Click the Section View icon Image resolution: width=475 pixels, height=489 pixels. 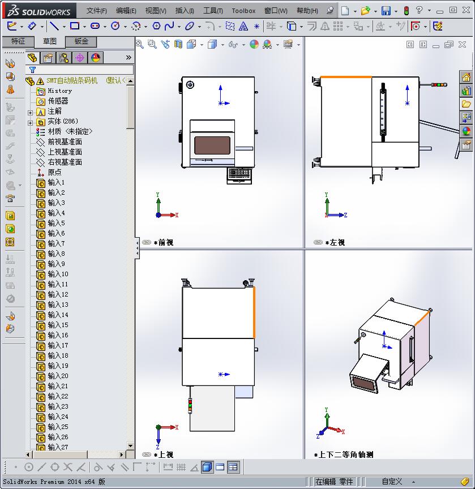tap(178, 44)
